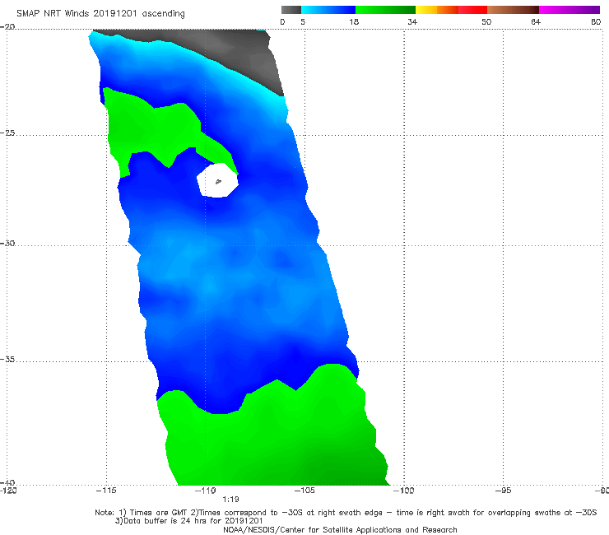Click the longitude label -95

click(504, 491)
